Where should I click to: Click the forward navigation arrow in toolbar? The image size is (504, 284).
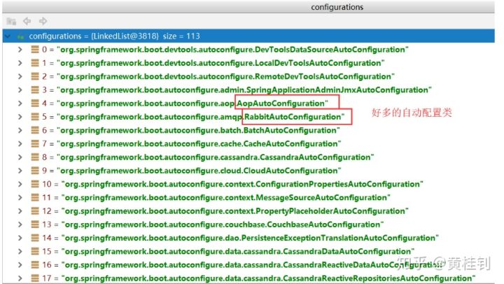pyautogui.click(x=43, y=21)
